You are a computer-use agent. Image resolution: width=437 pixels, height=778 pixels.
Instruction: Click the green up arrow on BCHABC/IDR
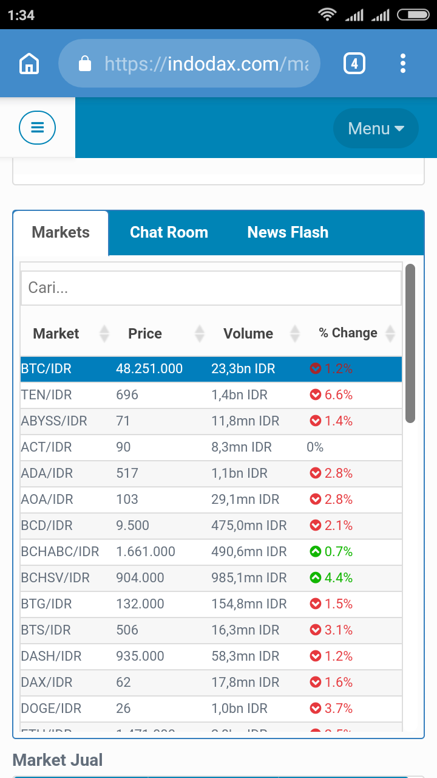pyautogui.click(x=315, y=552)
